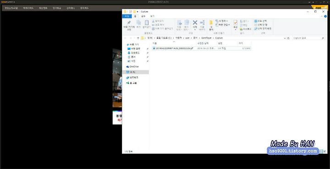Select the .gif file in the Capture folder
Screen dimensions: 330x169
[x=201, y=49]
